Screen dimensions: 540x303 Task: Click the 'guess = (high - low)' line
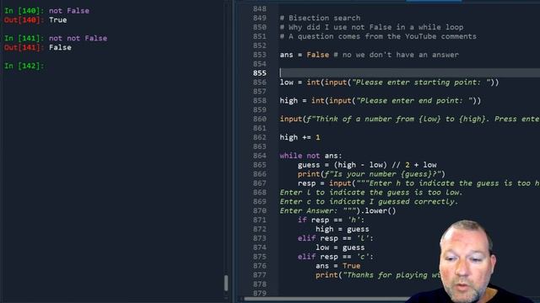367,165
